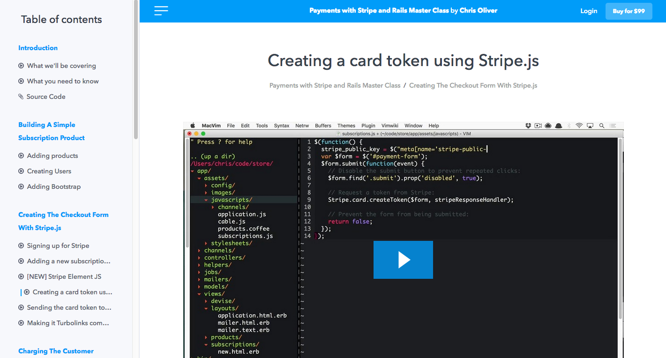This screenshot has height=358, width=666.
Task: Select products.coffee in the file tree
Action: pyautogui.click(x=244, y=229)
